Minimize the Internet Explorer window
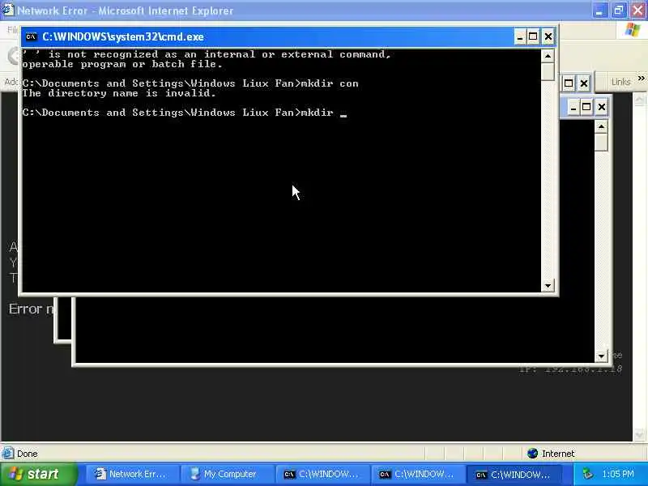The image size is (648, 486). 599,11
